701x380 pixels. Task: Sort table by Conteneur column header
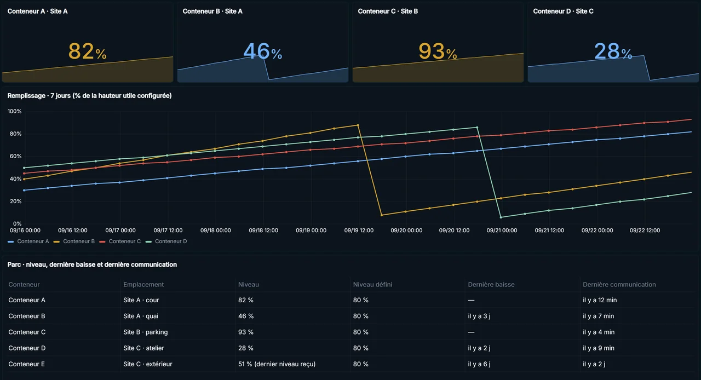(x=24, y=285)
